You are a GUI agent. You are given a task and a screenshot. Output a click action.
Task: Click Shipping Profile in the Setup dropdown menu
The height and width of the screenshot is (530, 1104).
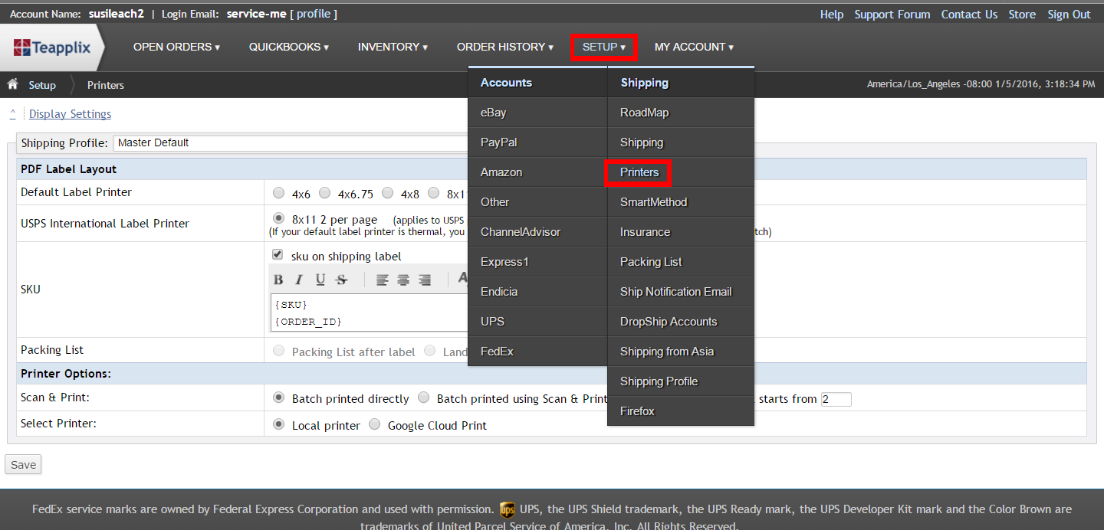coord(681,381)
